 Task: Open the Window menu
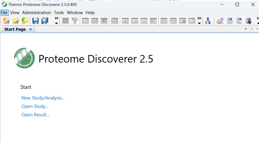tap(75, 13)
